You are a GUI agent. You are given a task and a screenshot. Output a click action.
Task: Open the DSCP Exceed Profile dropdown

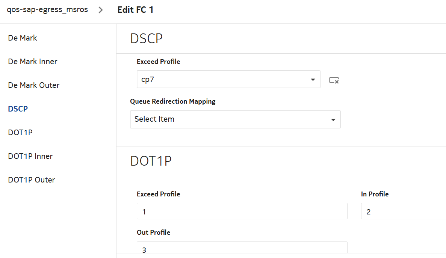point(228,80)
